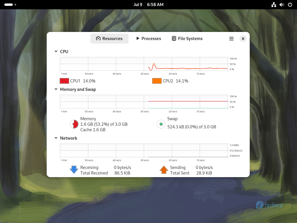Open the Activities overview pill

[x=10, y=5]
